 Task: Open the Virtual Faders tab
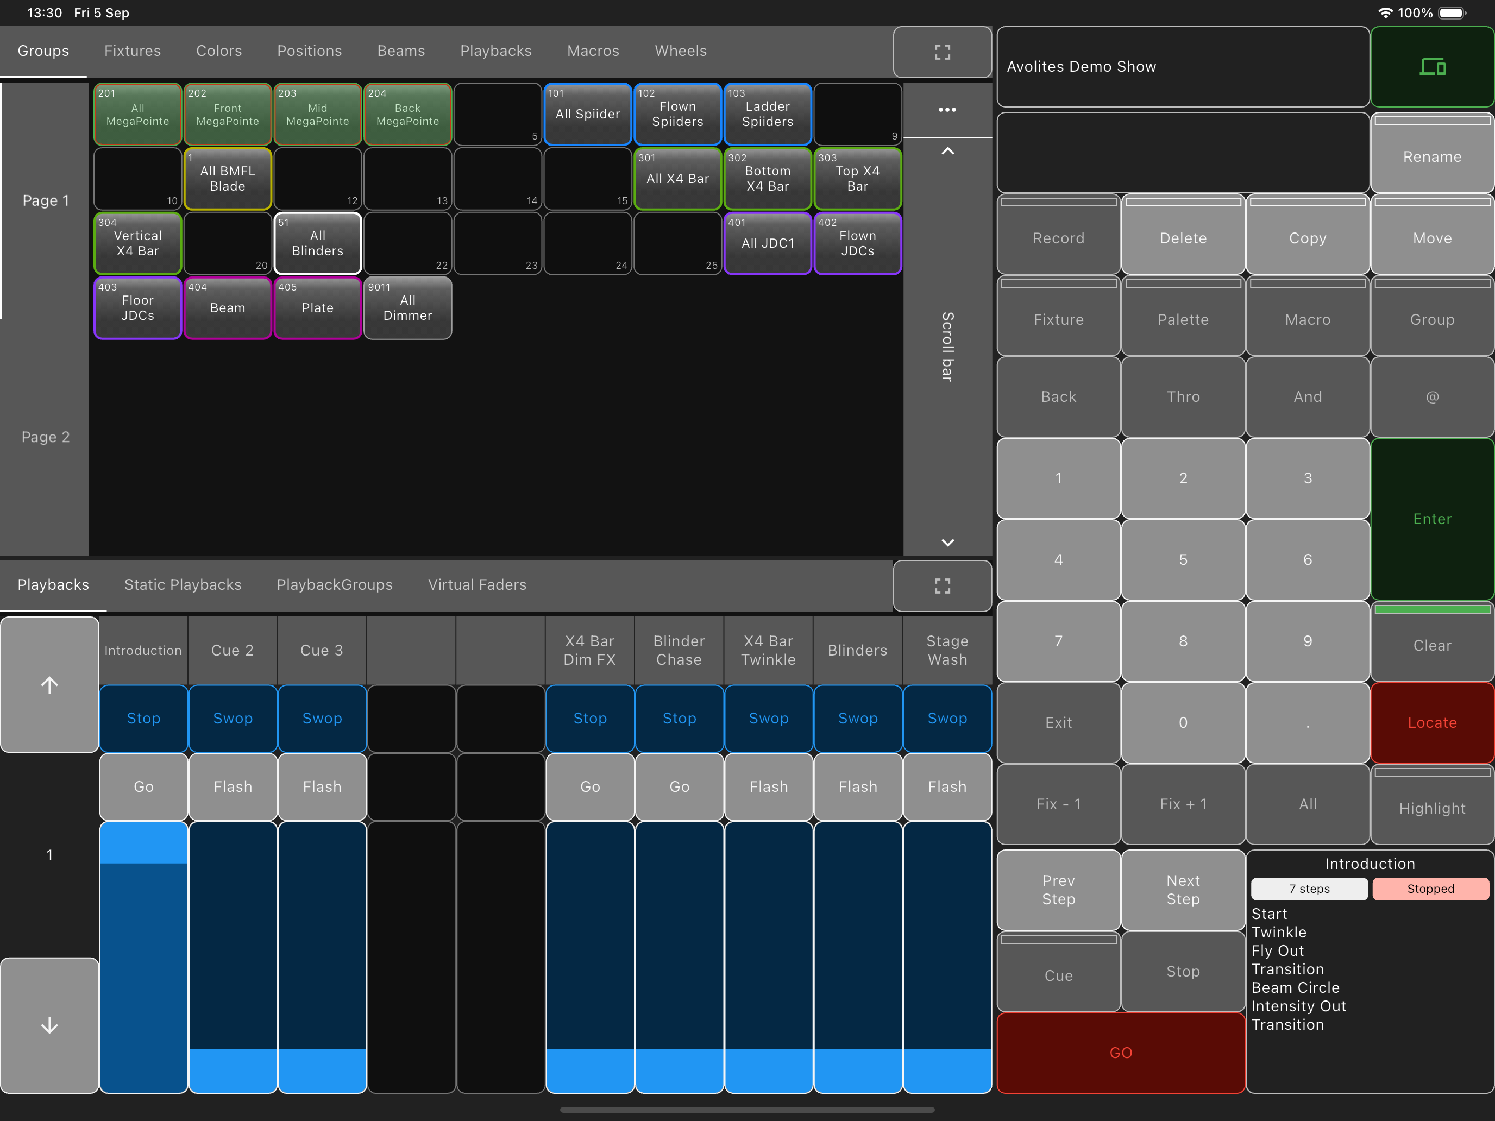coord(477,584)
